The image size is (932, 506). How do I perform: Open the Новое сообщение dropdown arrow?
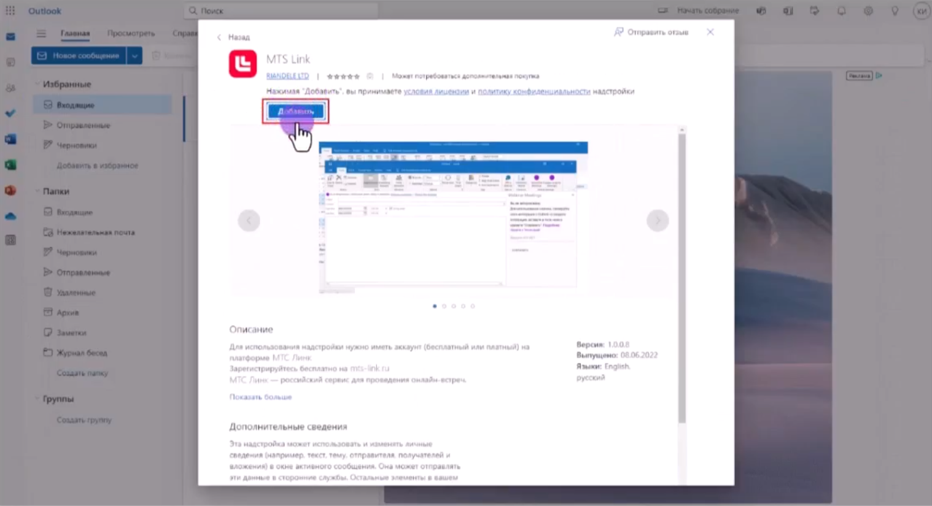coord(134,56)
